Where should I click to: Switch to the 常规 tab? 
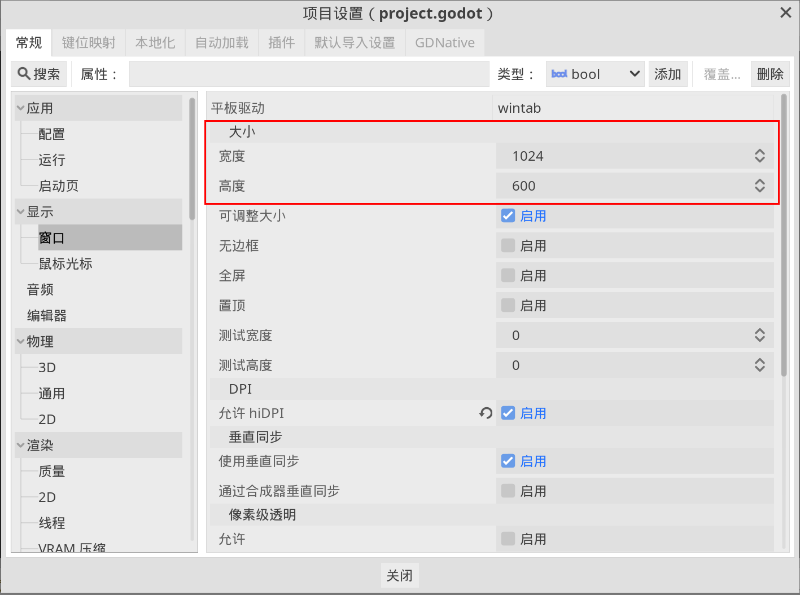(29, 43)
